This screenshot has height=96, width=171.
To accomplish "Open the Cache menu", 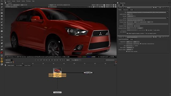I will tap(23, 1).
